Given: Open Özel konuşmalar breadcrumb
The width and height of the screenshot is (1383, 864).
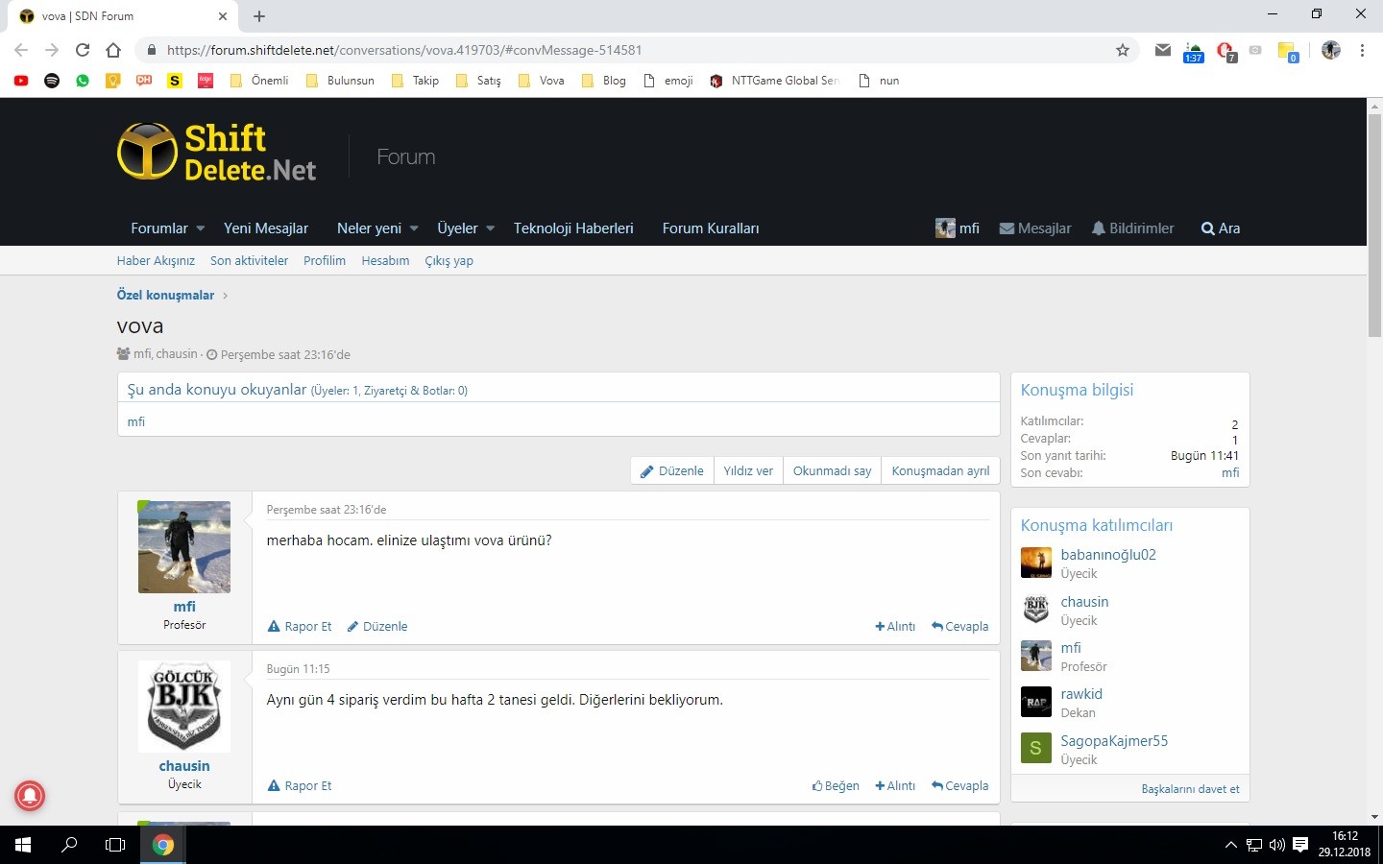Looking at the screenshot, I should tap(165, 295).
